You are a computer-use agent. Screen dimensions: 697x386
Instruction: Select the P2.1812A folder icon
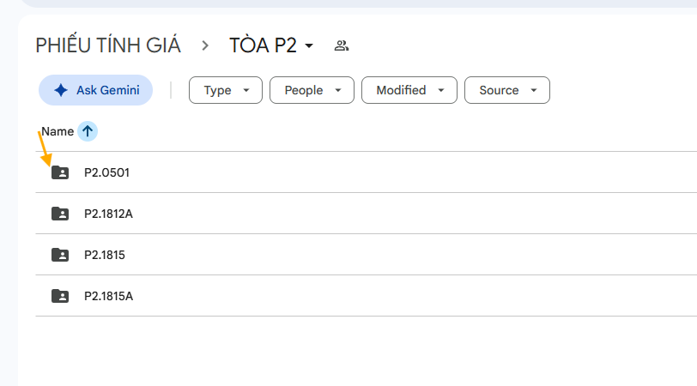coord(60,214)
